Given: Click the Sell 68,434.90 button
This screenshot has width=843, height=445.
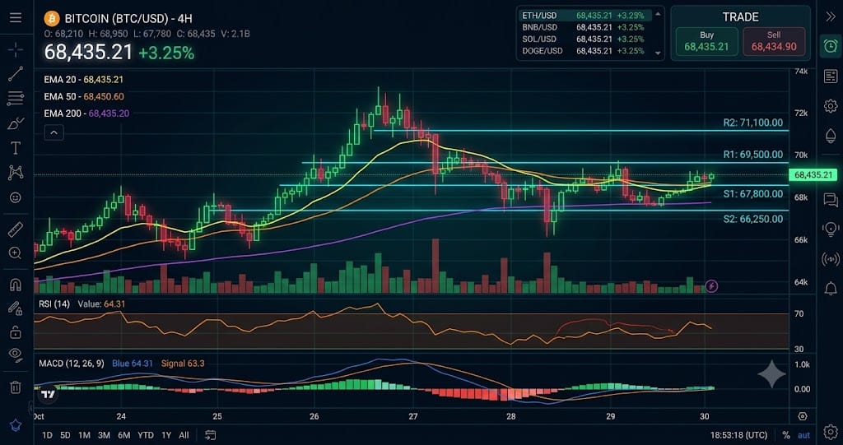Looking at the screenshot, I should (x=774, y=41).
